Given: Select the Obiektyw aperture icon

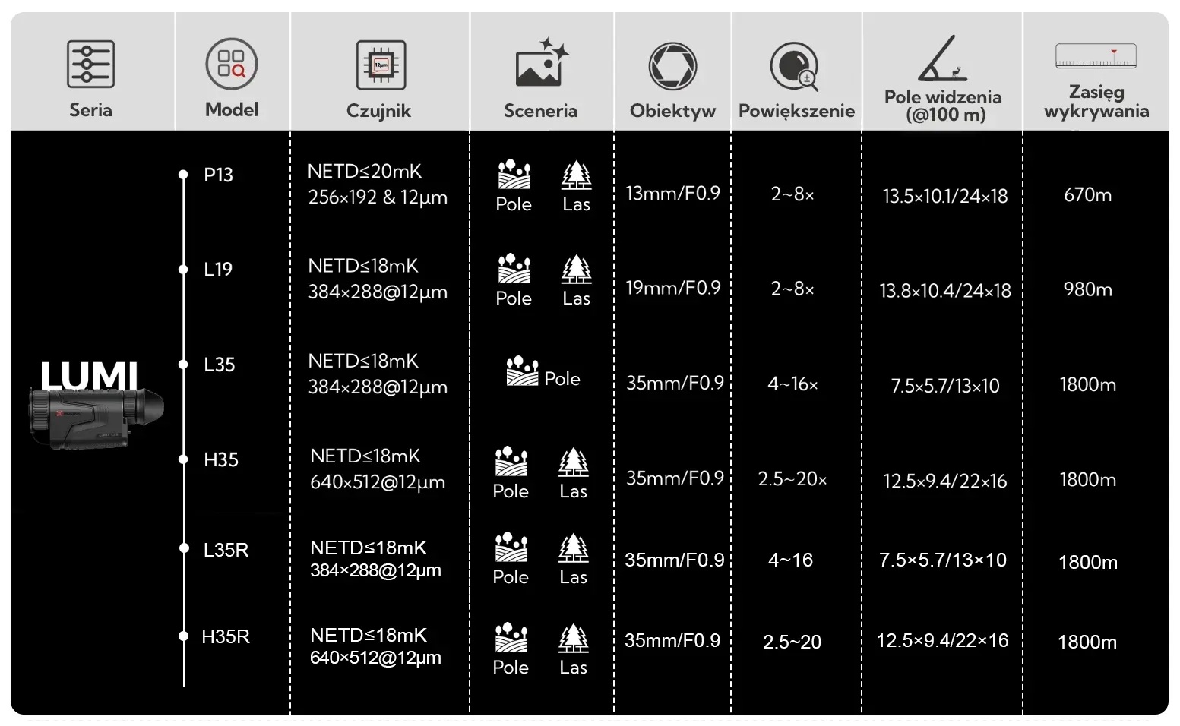Looking at the screenshot, I should [x=672, y=66].
